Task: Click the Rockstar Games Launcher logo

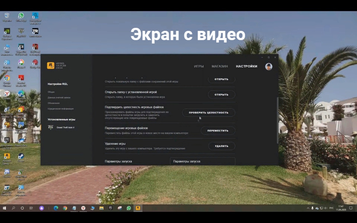Action: point(51,66)
